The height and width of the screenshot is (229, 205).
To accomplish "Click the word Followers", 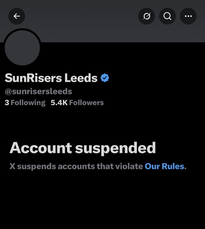I will click(86, 103).
